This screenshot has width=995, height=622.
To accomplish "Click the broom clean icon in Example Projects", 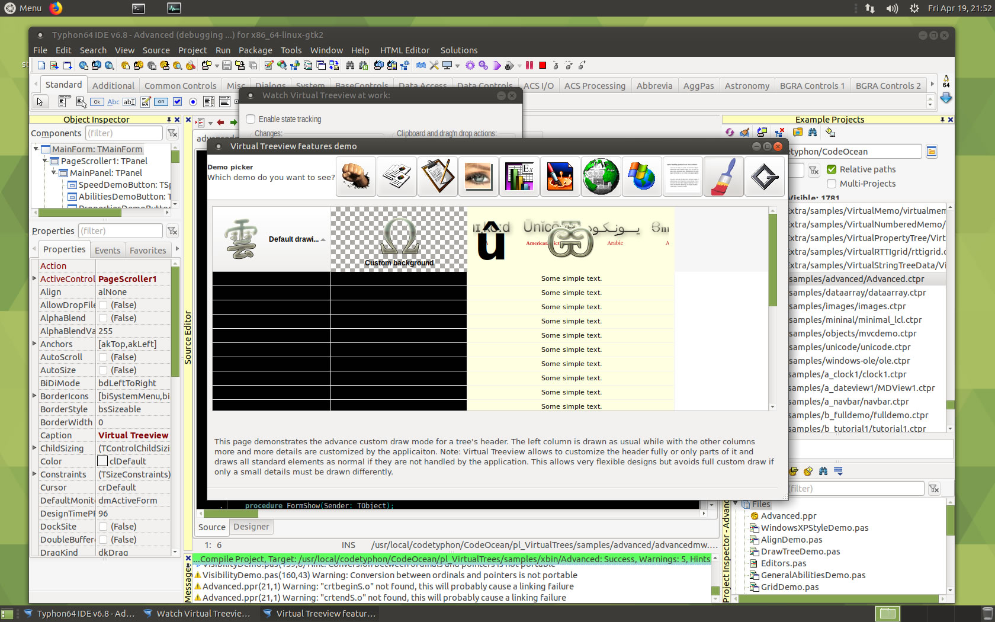I will (x=745, y=132).
